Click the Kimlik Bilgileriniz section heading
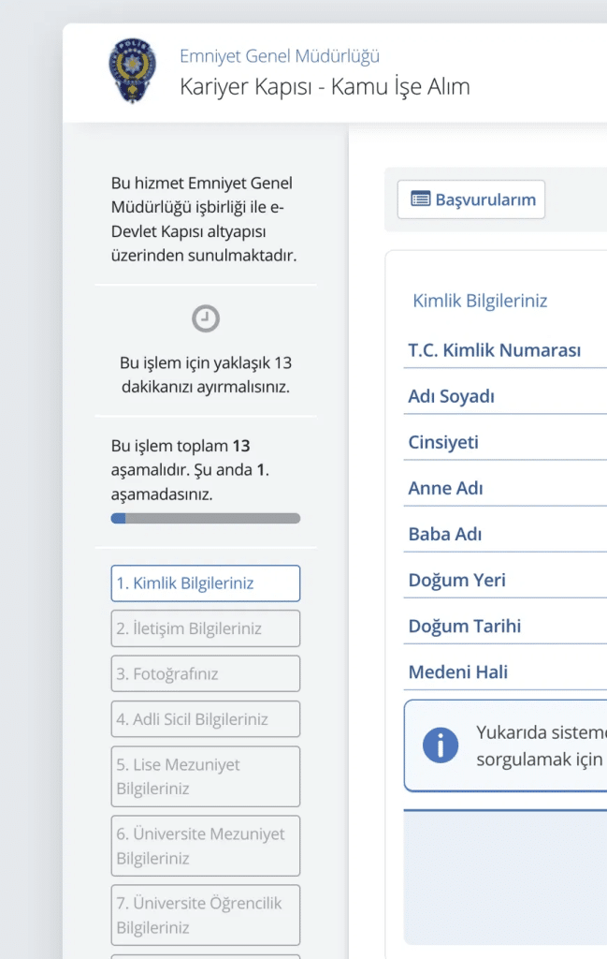Viewport: 607px width, 959px height. (480, 301)
